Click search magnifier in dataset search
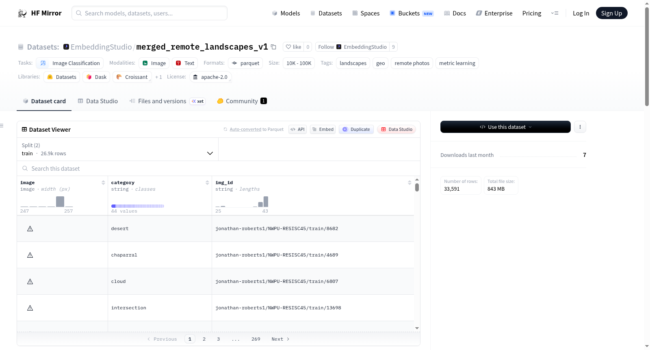 [x=25, y=169]
